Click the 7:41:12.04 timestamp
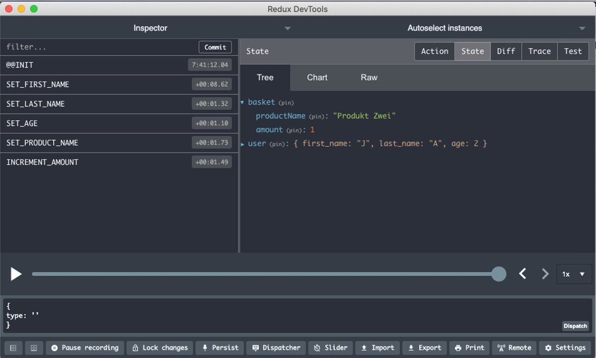 pyautogui.click(x=210, y=65)
